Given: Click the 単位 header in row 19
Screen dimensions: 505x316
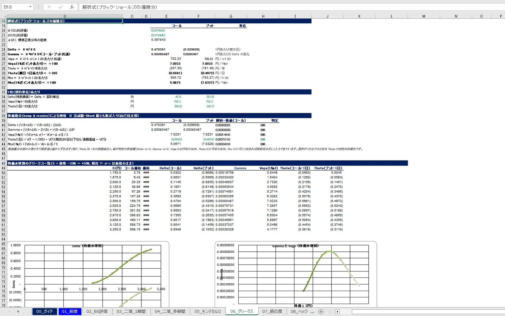Looking at the screenshot, I should coord(243,26).
